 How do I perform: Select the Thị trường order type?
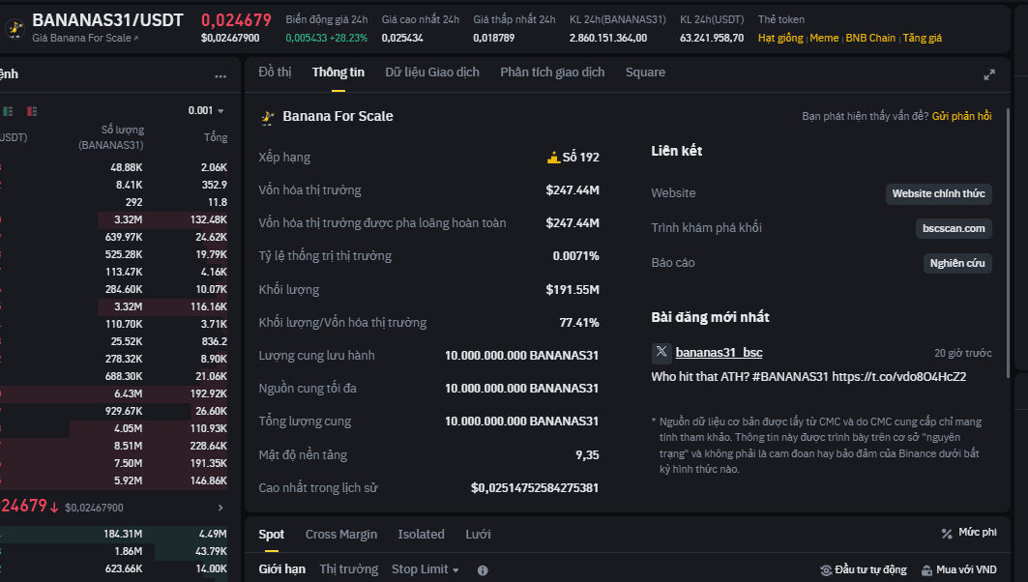click(349, 568)
